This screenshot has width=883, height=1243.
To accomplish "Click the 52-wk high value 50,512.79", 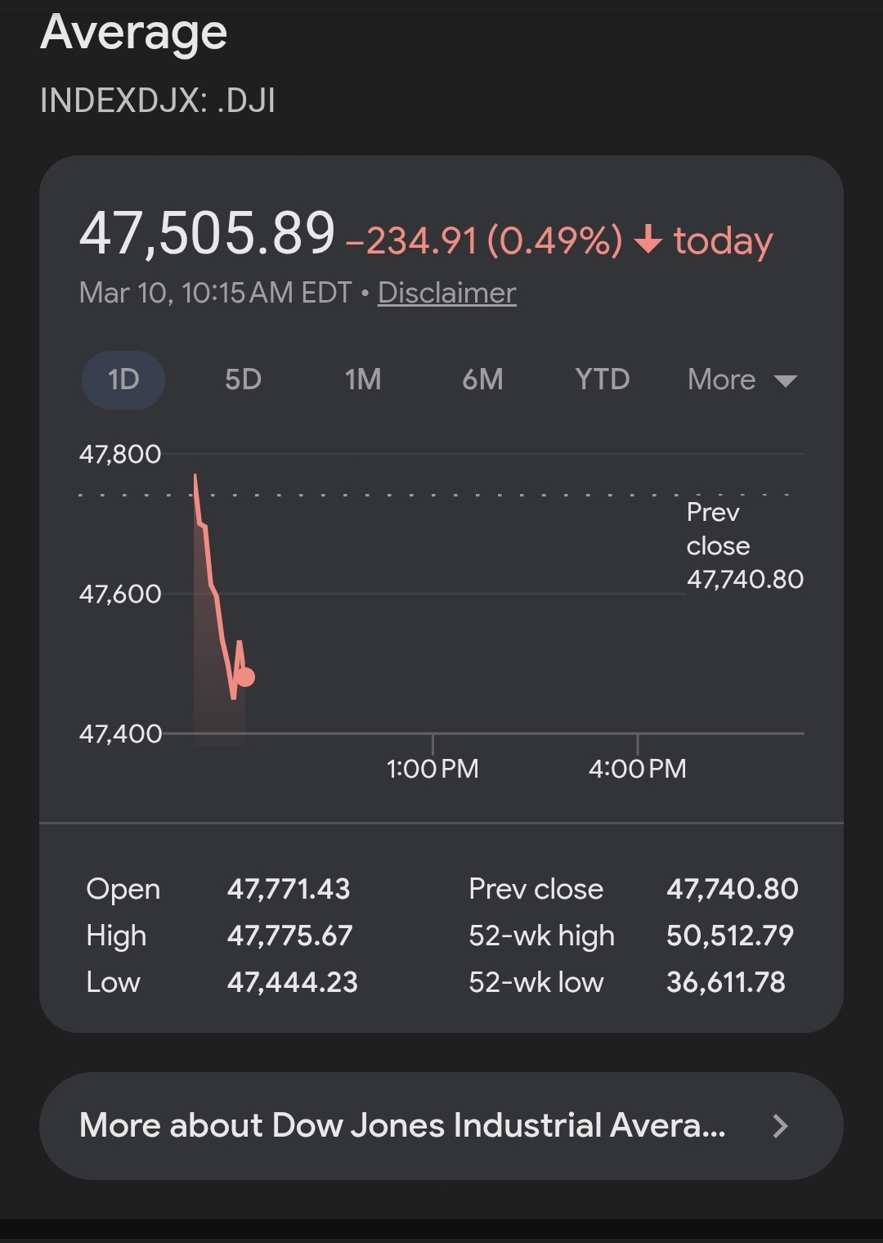I will pos(730,936).
